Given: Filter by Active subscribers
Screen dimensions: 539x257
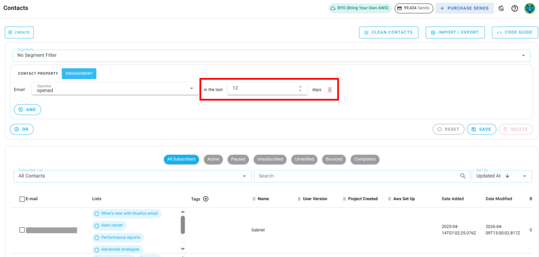Looking at the screenshot, I should 213,159.
